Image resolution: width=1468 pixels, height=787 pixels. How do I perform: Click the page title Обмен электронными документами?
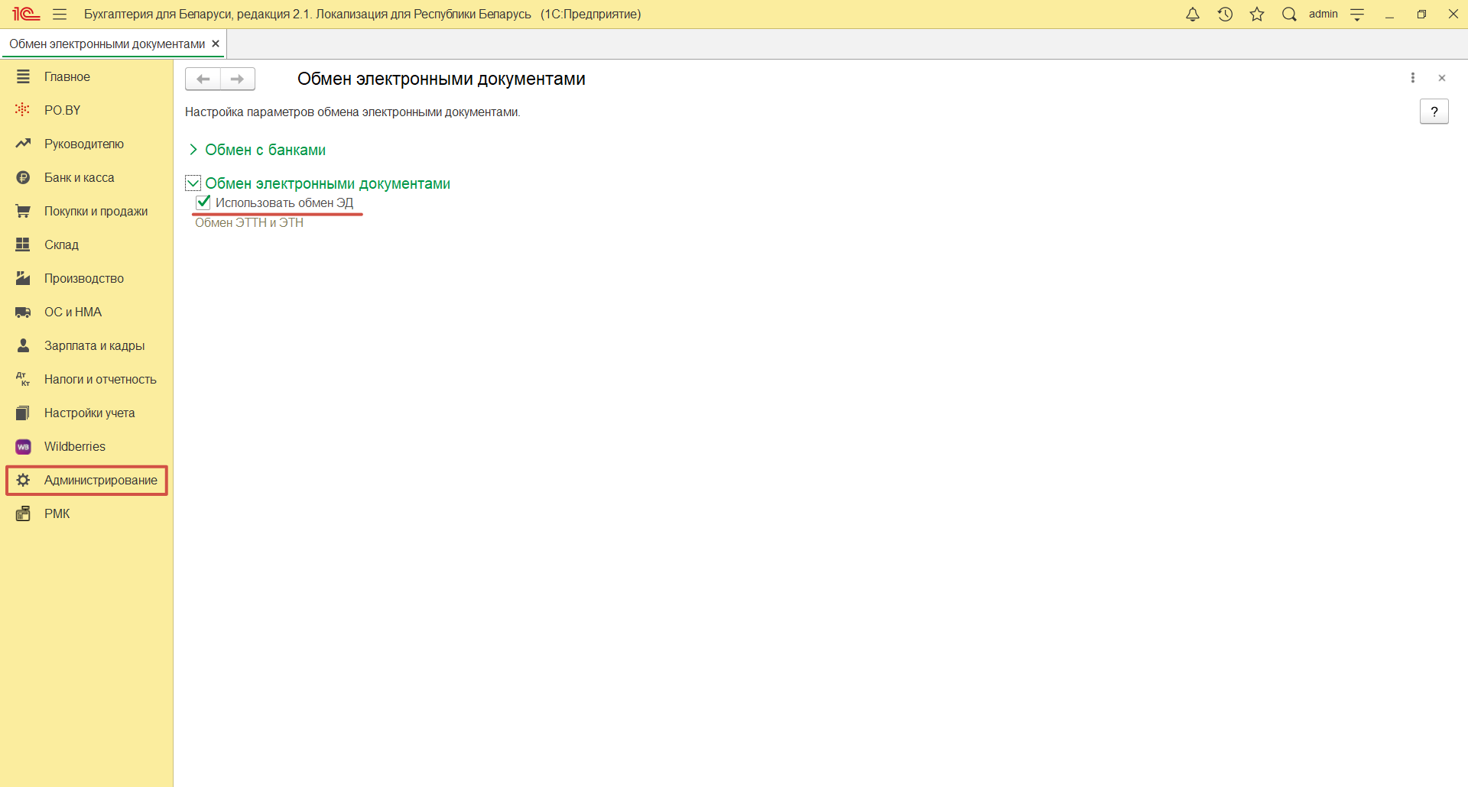click(441, 79)
